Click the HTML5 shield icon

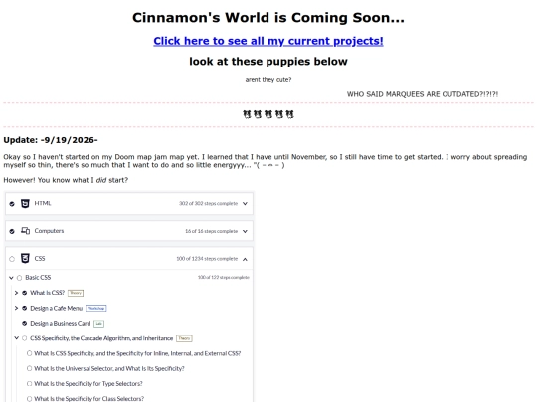(x=25, y=203)
